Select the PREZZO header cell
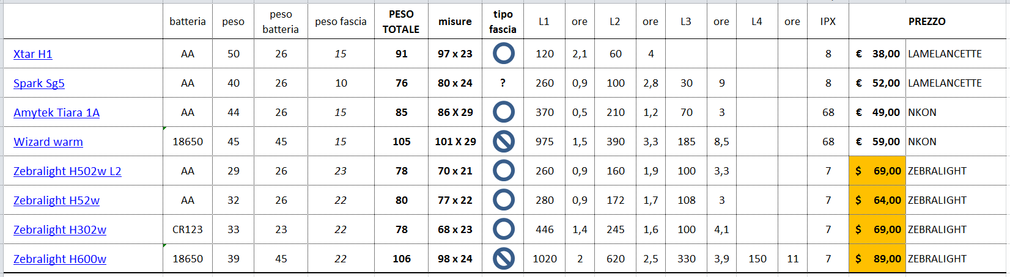The height and width of the screenshot is (277, 1010). click(x=927, y=21)
